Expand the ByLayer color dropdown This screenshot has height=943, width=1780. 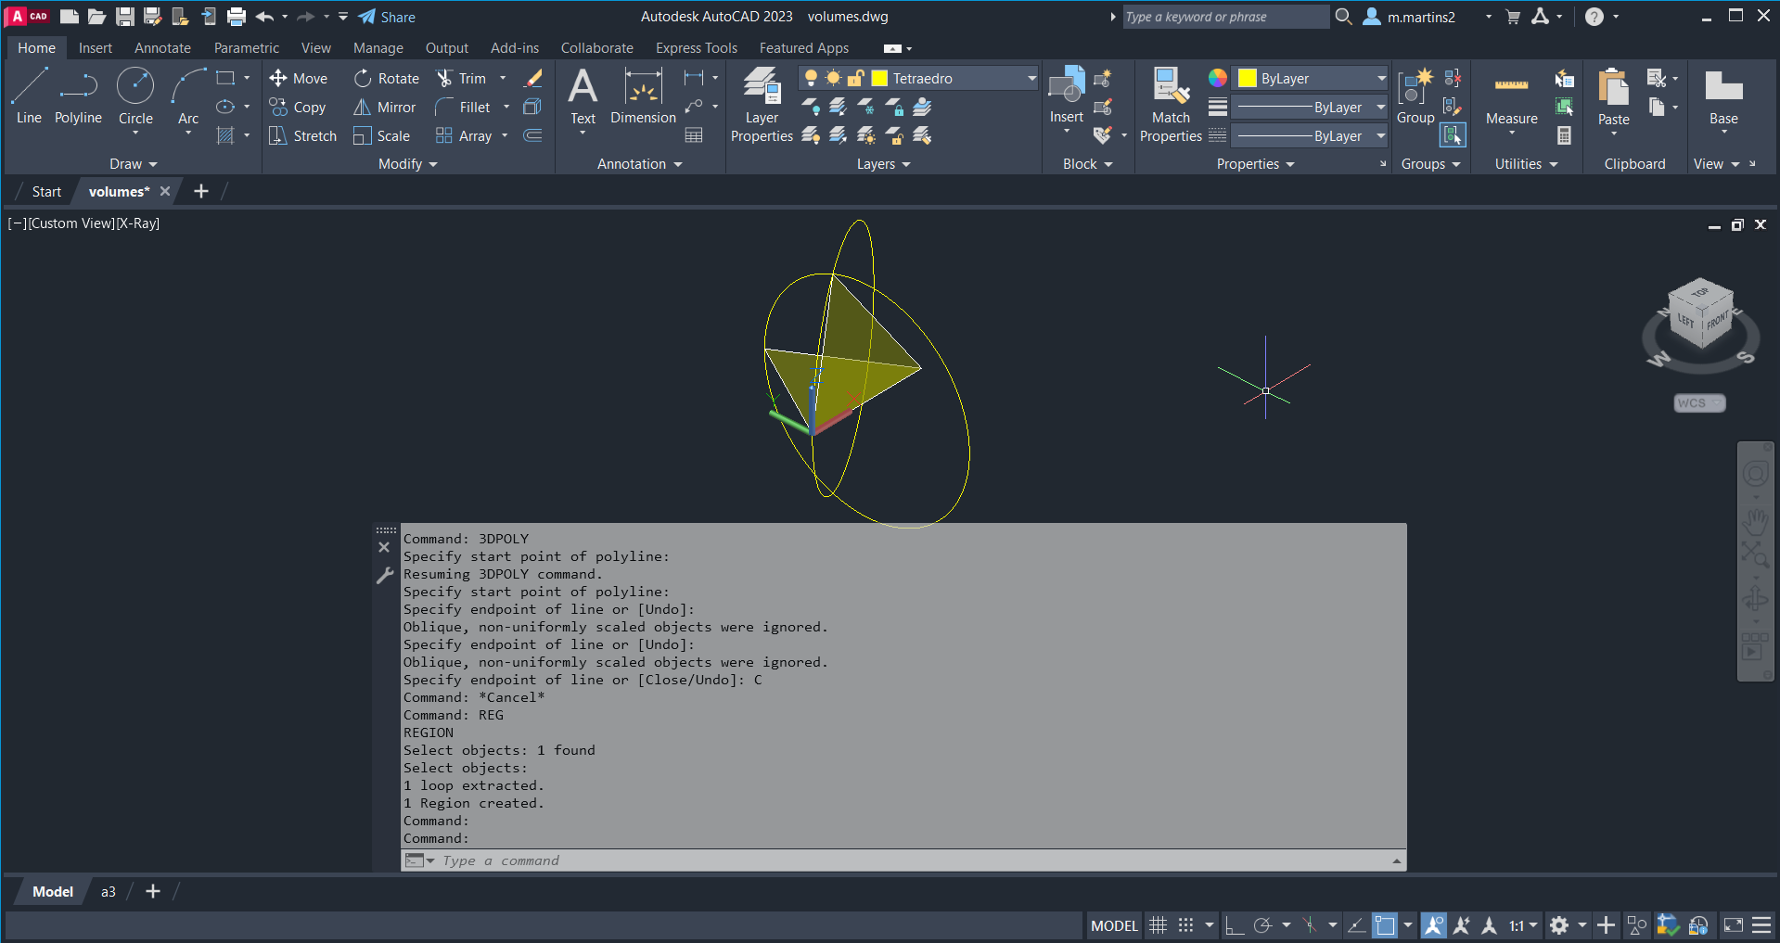pos(1380,79)
